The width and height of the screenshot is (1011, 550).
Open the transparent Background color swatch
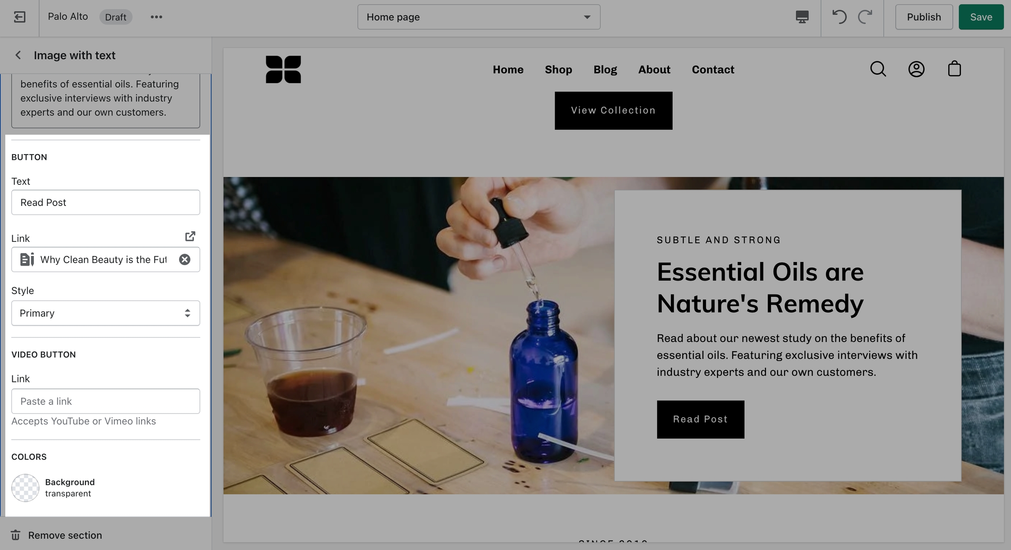(x=25, y=488)
